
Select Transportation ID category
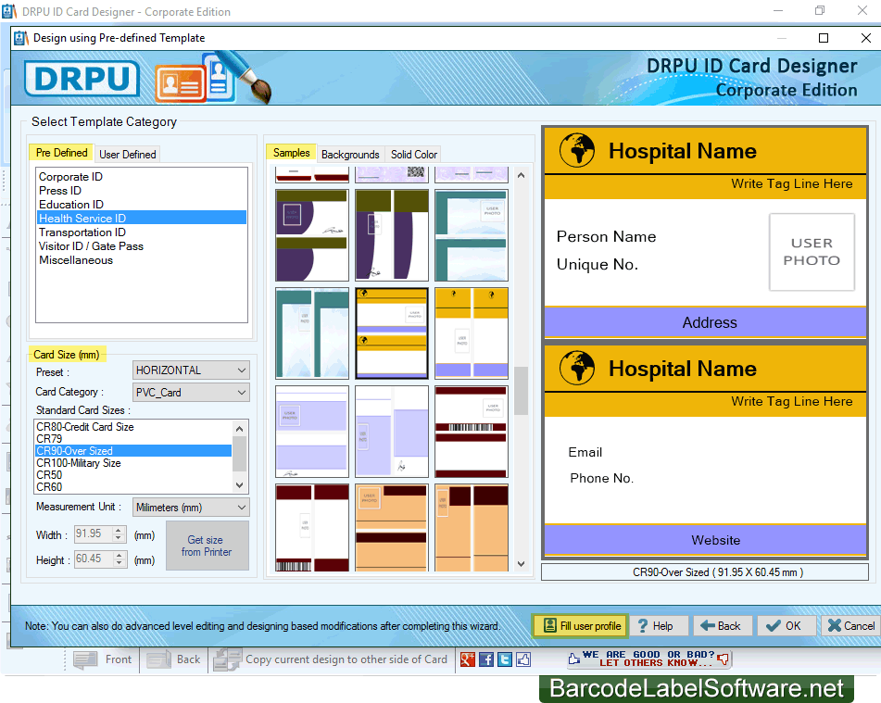pyautogui.click(x=142, y=232)
